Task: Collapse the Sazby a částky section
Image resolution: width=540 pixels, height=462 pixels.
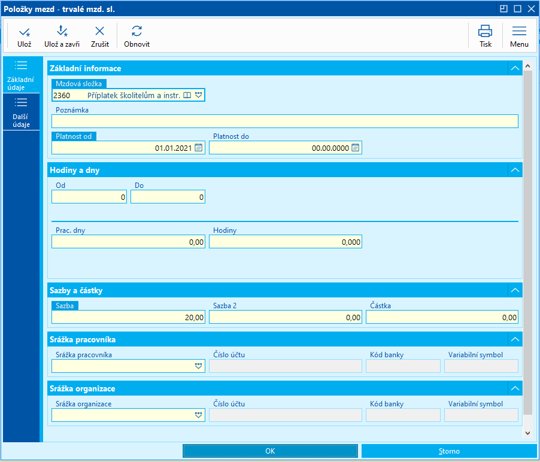Action: coord(514,290)
